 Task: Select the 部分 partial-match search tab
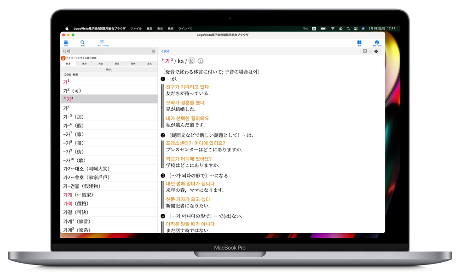coord(117,63)
